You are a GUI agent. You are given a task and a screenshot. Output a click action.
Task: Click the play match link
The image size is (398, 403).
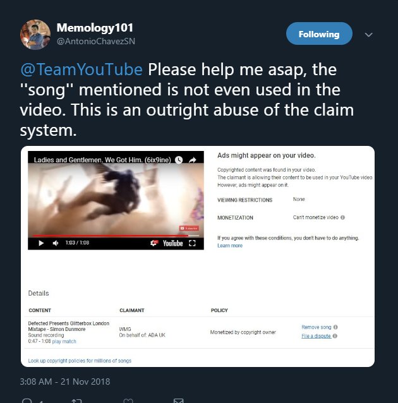[x=64, y=341]
